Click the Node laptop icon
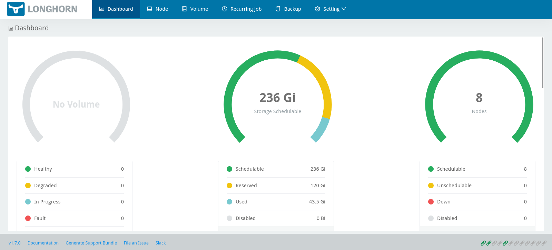552x250 pixels. 149,9
